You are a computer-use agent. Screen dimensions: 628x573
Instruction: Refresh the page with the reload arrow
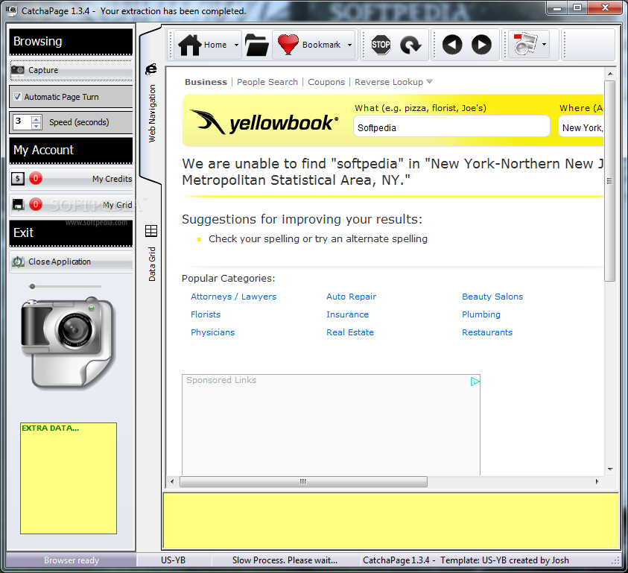pyautogui.click(x=411, y=45)
